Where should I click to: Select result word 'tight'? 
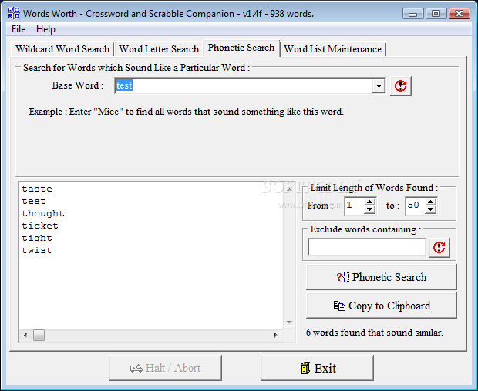pyautogui.click(x=37, y=238)
